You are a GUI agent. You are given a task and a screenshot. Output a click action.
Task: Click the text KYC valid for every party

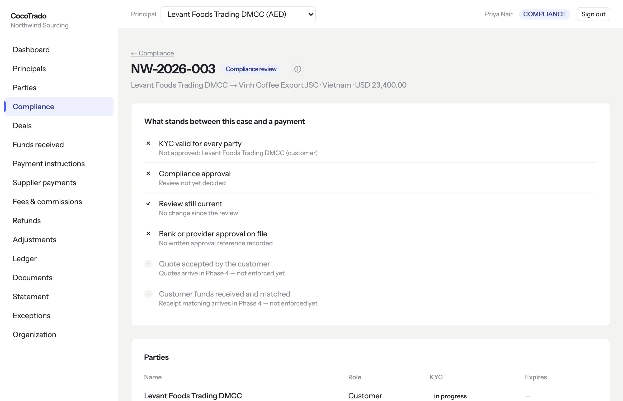[x=200, y=144]
